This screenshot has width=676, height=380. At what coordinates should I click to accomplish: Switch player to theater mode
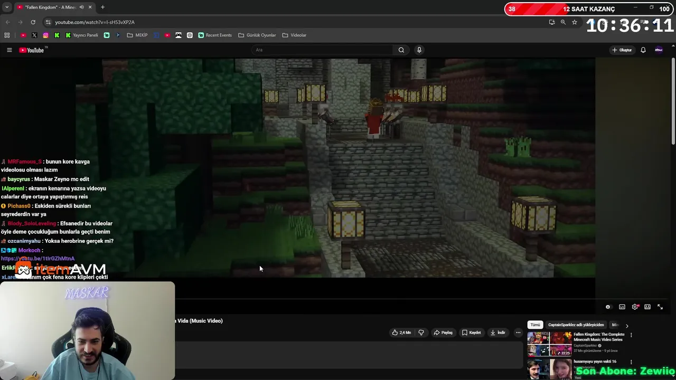pos(647,307)
